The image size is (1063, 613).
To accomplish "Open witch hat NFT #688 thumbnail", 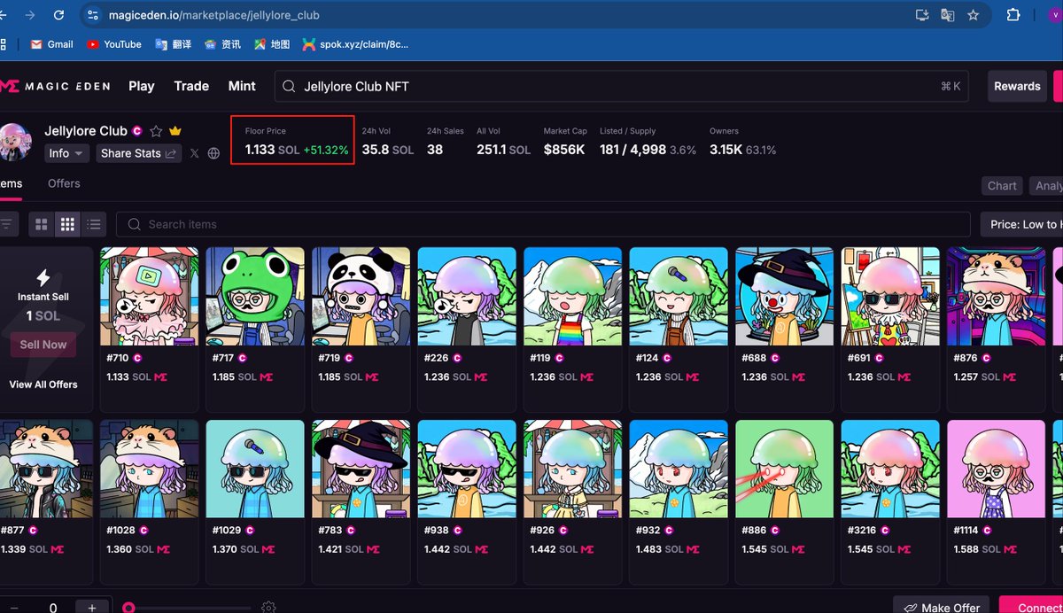I will coord(785,296).
